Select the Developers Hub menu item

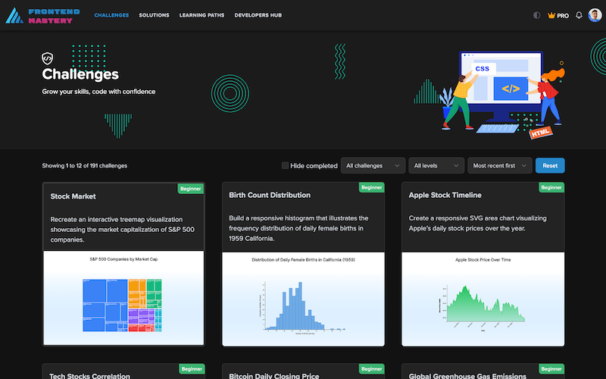pyautogui.click(x=258, y=15)
